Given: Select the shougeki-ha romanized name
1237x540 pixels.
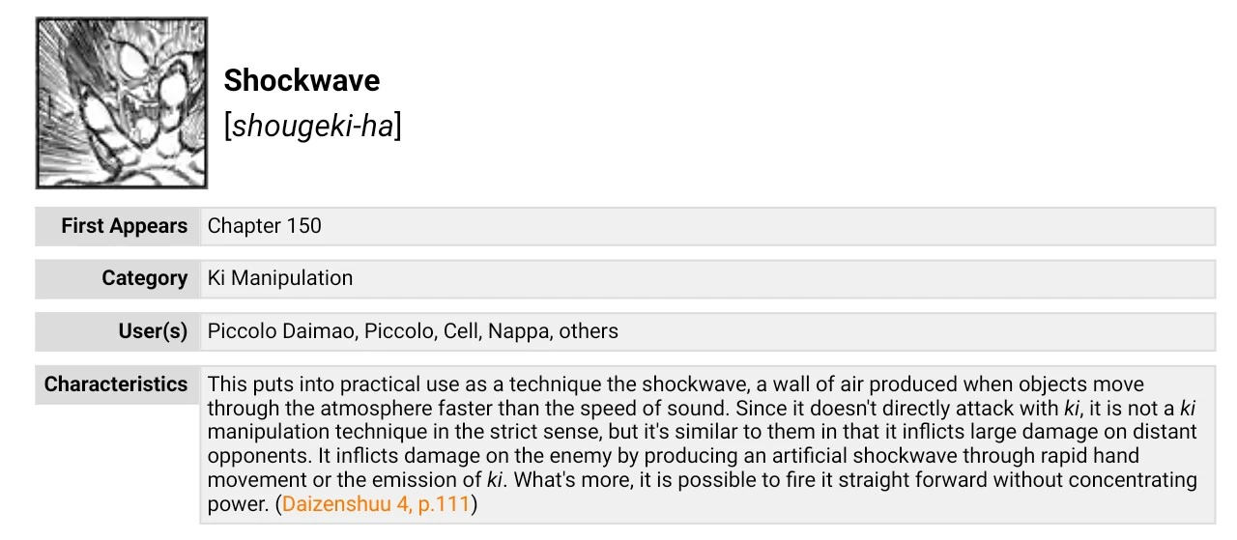Looking at the screenshot, I should 312,126.
